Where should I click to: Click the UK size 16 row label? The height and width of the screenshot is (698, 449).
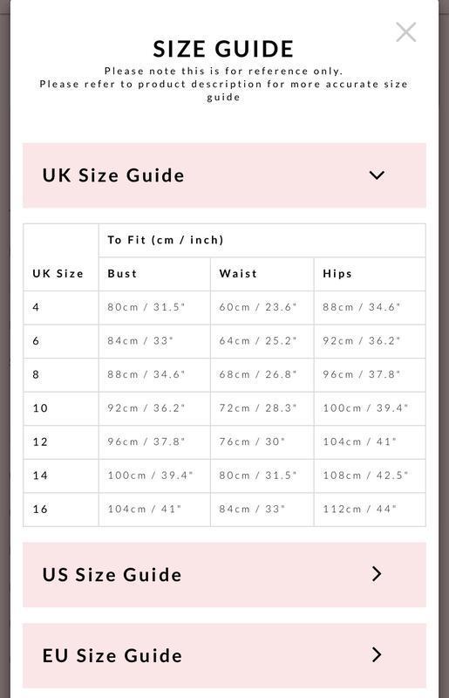(40, 510)
